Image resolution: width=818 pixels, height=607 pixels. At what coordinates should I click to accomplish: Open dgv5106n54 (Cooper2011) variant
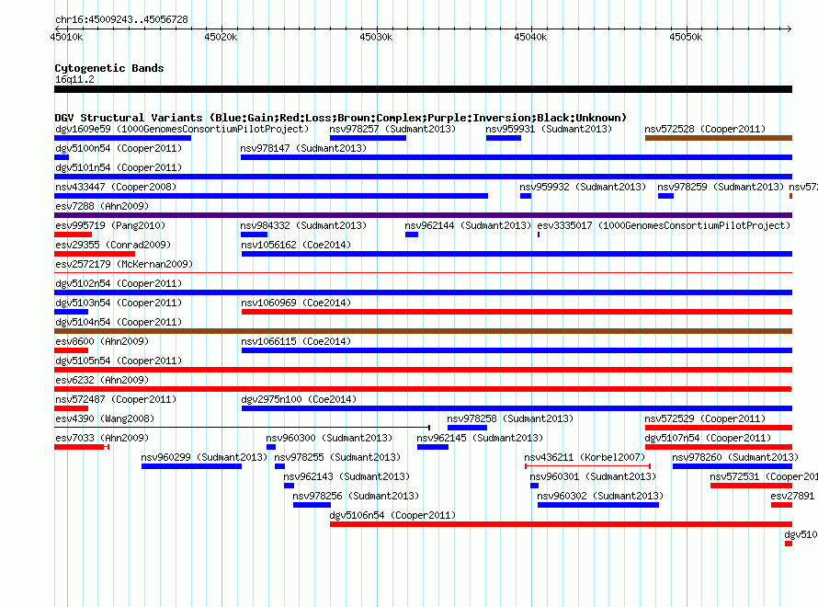[392, 515]
